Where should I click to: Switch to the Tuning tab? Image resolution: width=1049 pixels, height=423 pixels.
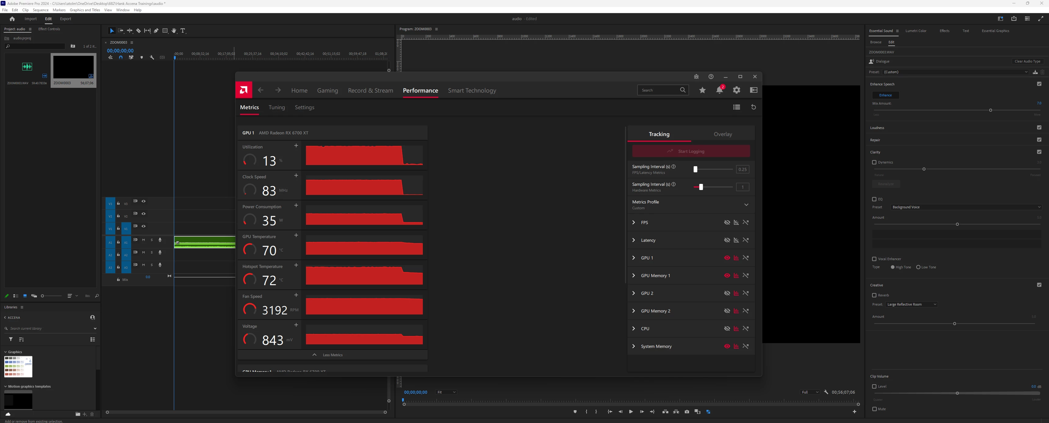pos(276,107)
